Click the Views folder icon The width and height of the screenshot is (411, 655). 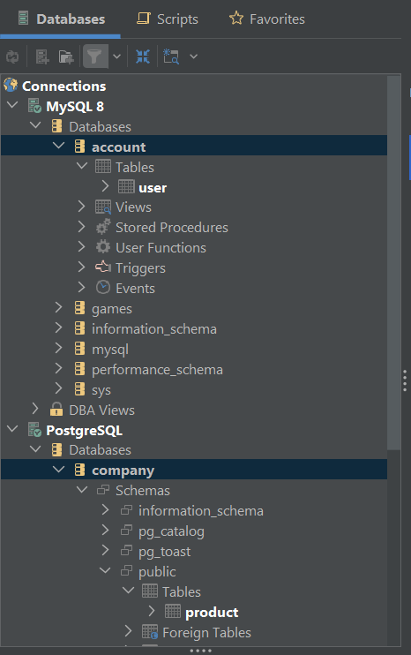click(103, 207)
